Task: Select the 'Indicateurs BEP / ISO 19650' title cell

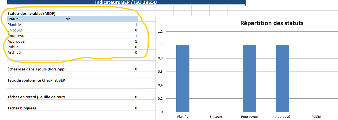Action: point(126,3)
